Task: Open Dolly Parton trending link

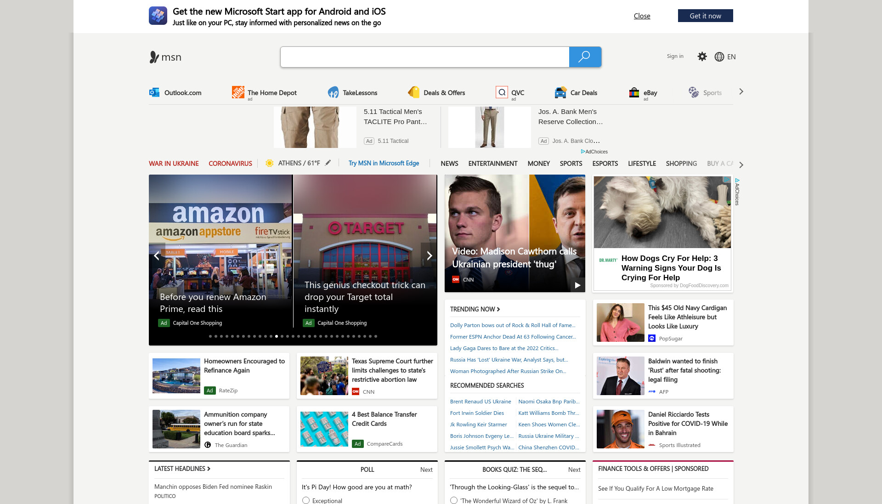Action: 513,325
